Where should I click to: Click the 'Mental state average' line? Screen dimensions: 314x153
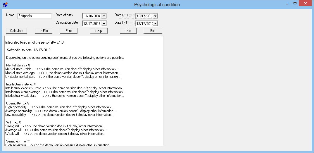click(x=63, y=73)
